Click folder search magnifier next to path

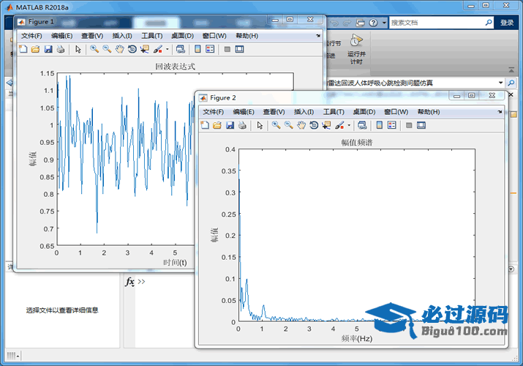[511, 83]
